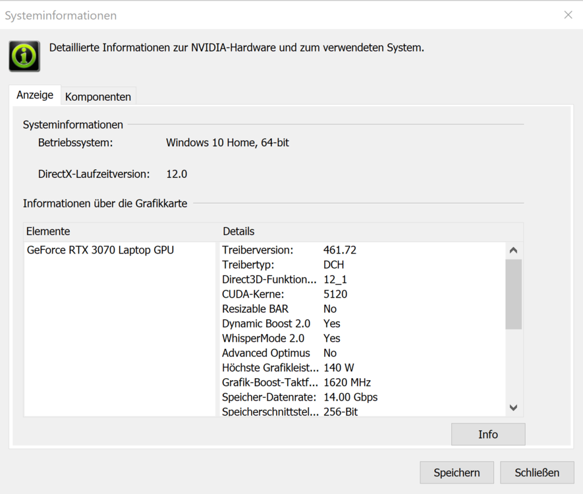Click the Elemente column header
This screenshot has width=583, height=494.
(48, 231)
